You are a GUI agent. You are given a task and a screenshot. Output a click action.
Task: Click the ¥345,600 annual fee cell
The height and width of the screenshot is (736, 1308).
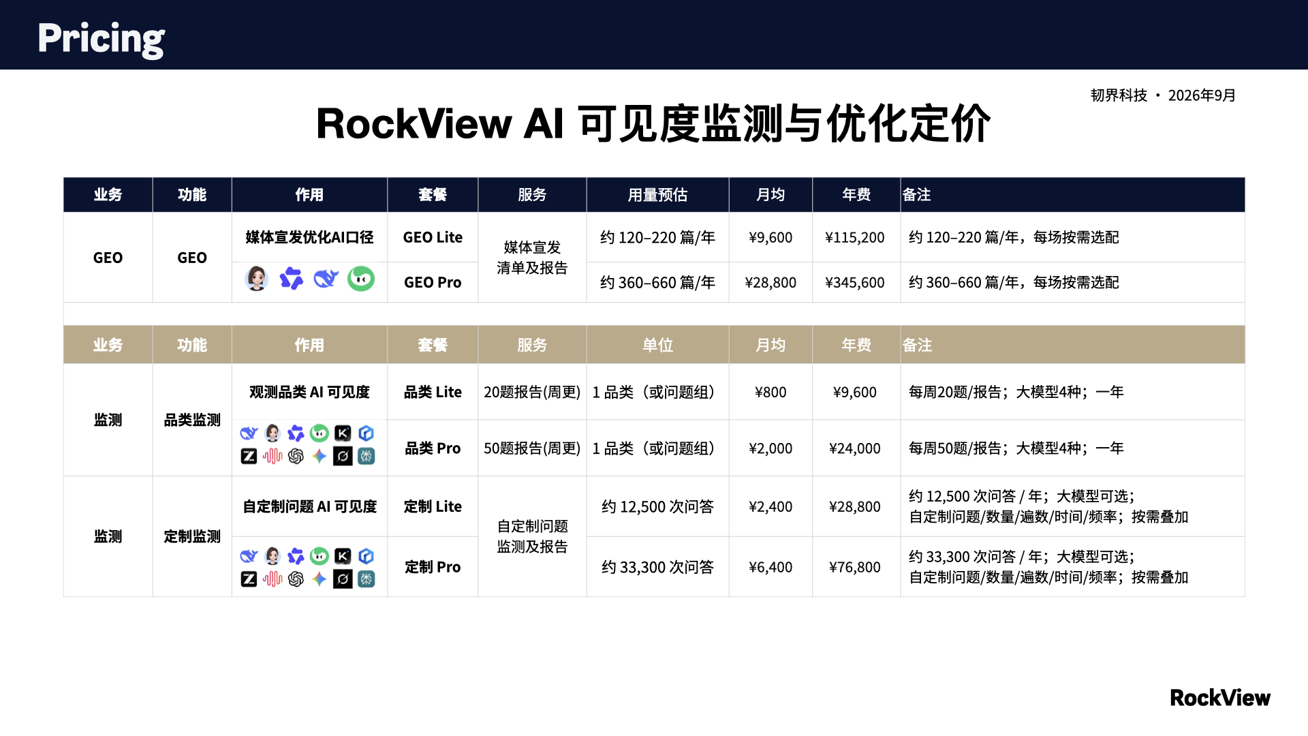pos(855,282)
